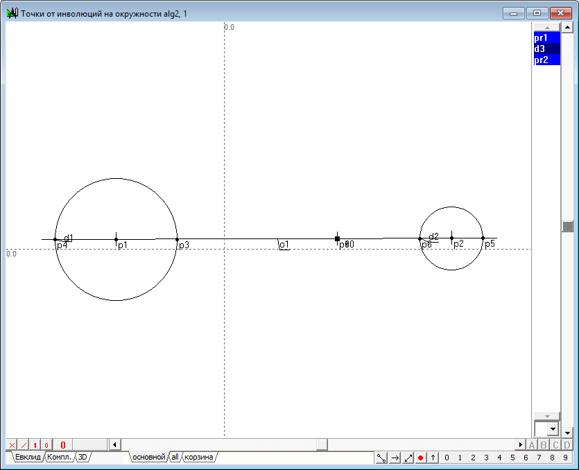Switch to the Компл. tab

60,457
